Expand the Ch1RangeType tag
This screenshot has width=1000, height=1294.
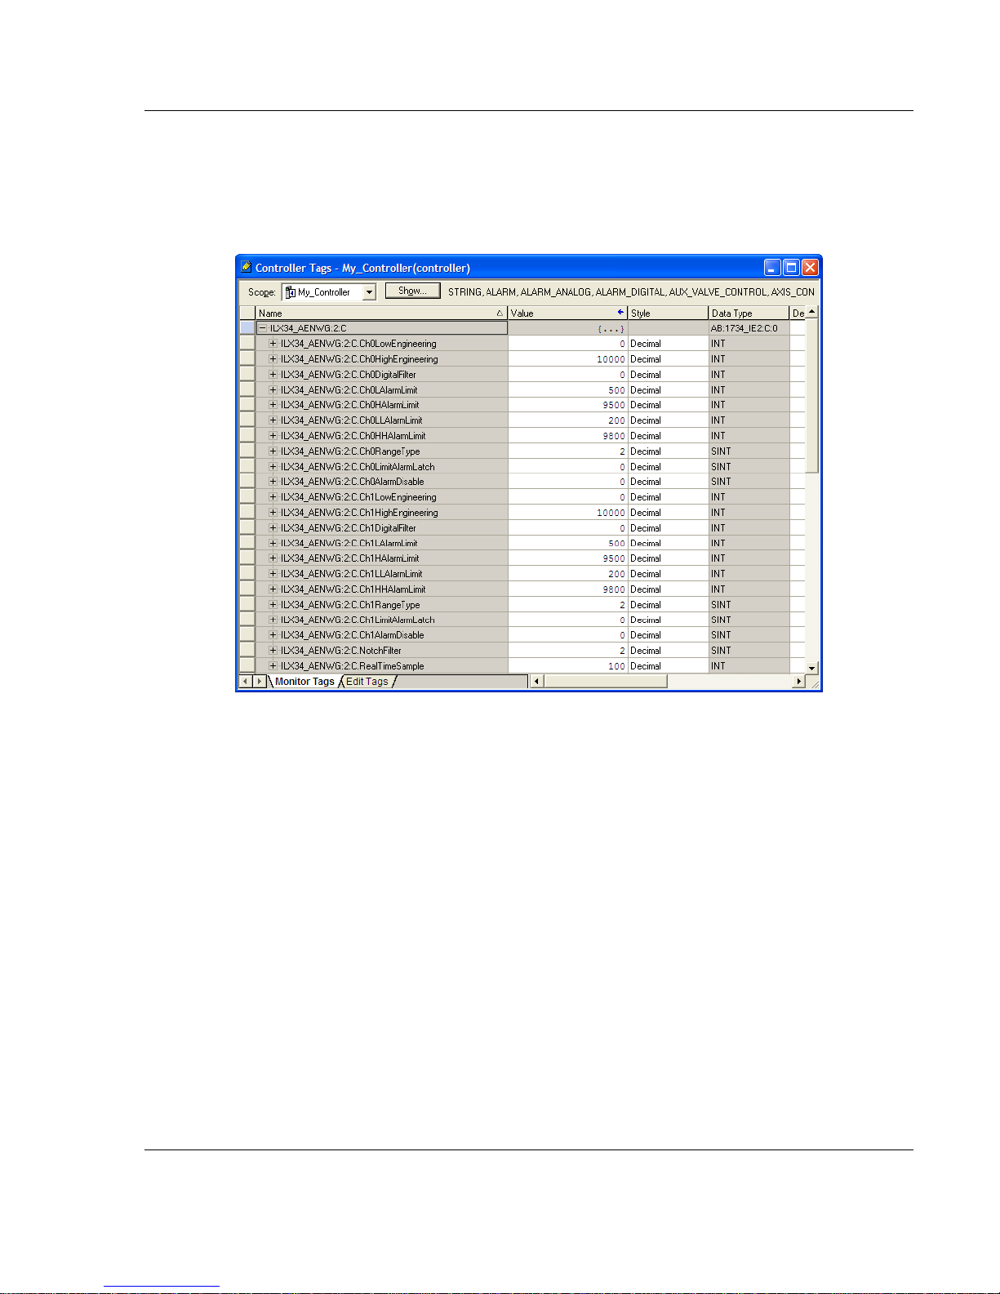273,605
